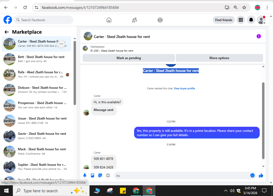Click the blue property available reply bubble
Image resolution: width=273 pixels, height=196 pixels.
(197, 133)
